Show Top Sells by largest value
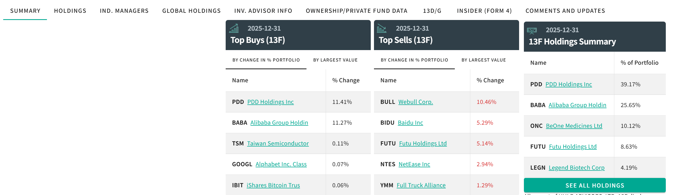The width and height of the screenshot is (673, 195). point(484,60)
